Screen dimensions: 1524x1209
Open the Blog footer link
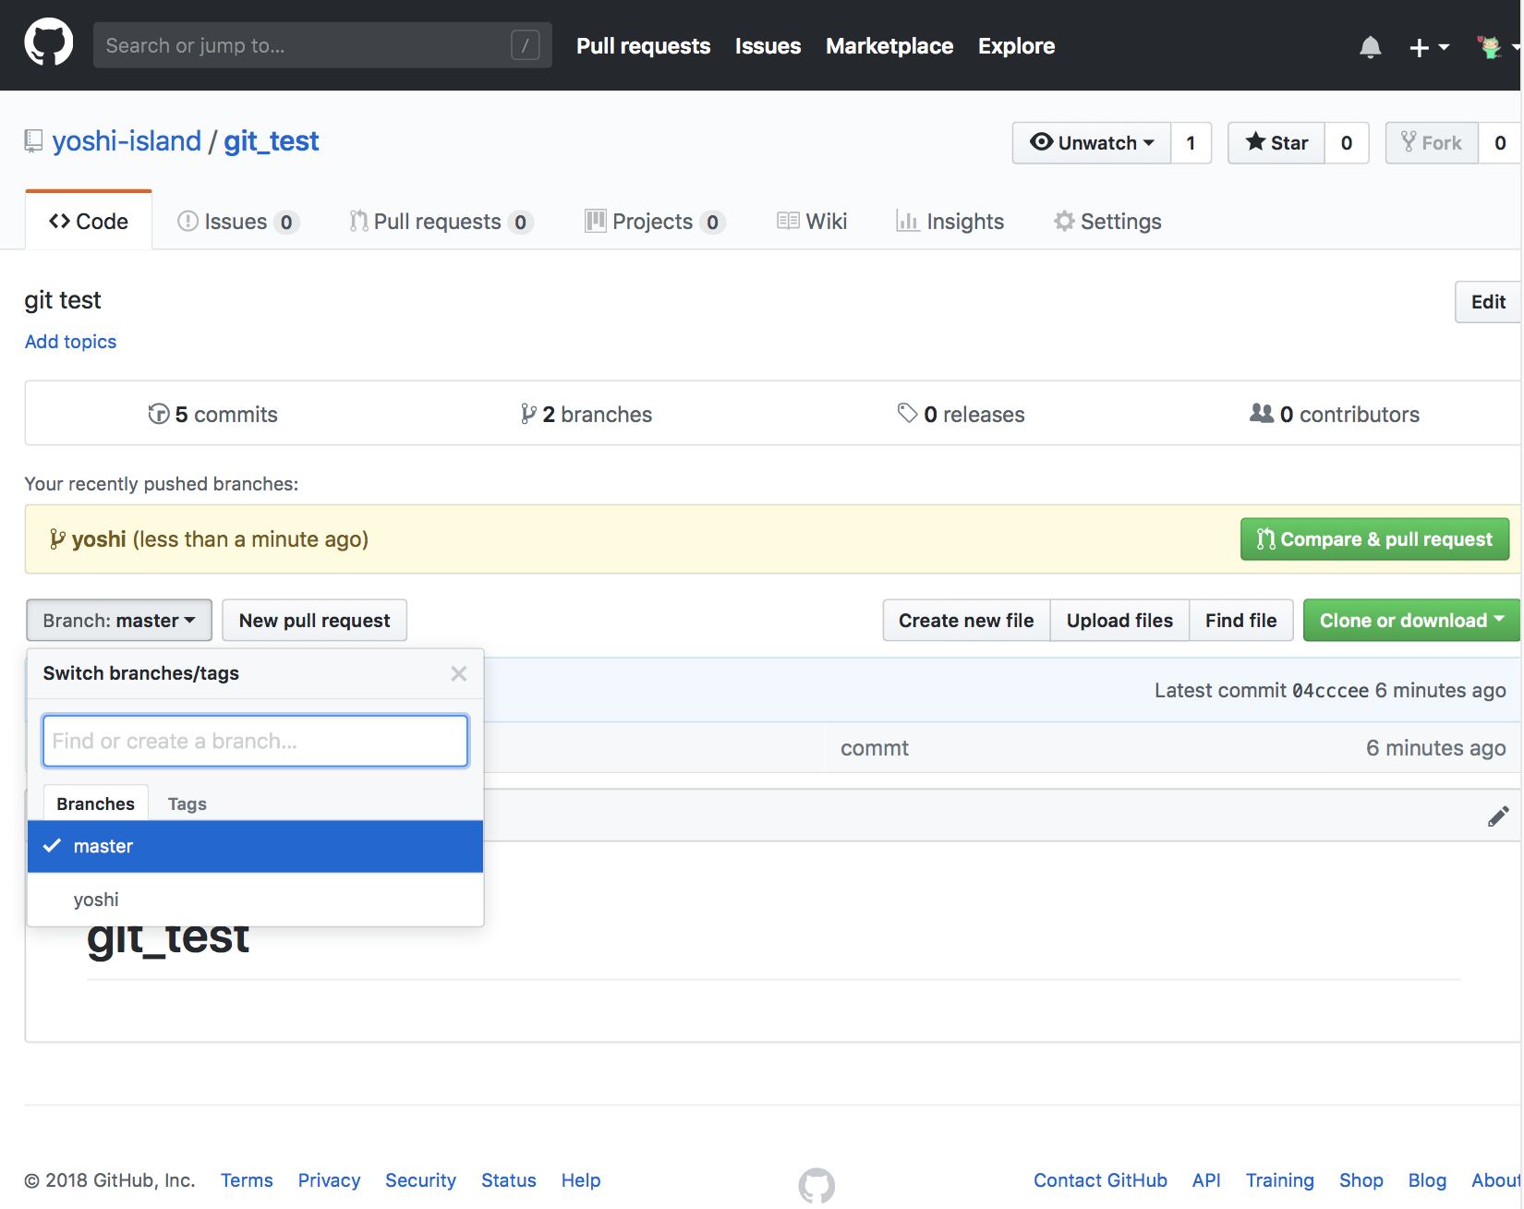point(1427,1180)
